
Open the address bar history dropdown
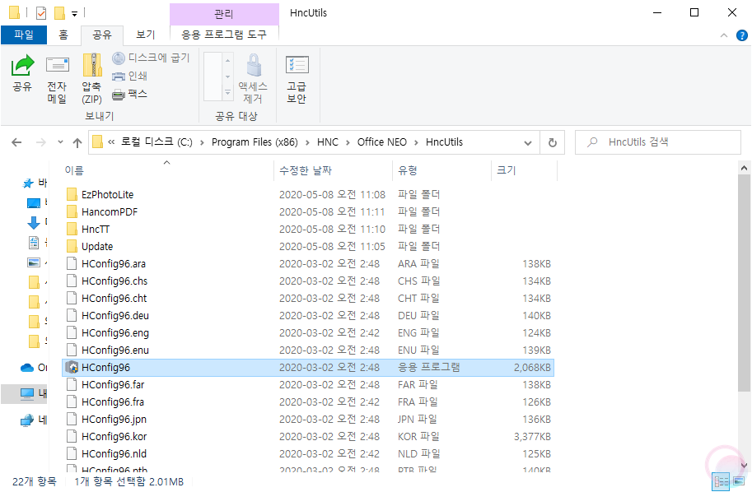[x=527, y=143]
